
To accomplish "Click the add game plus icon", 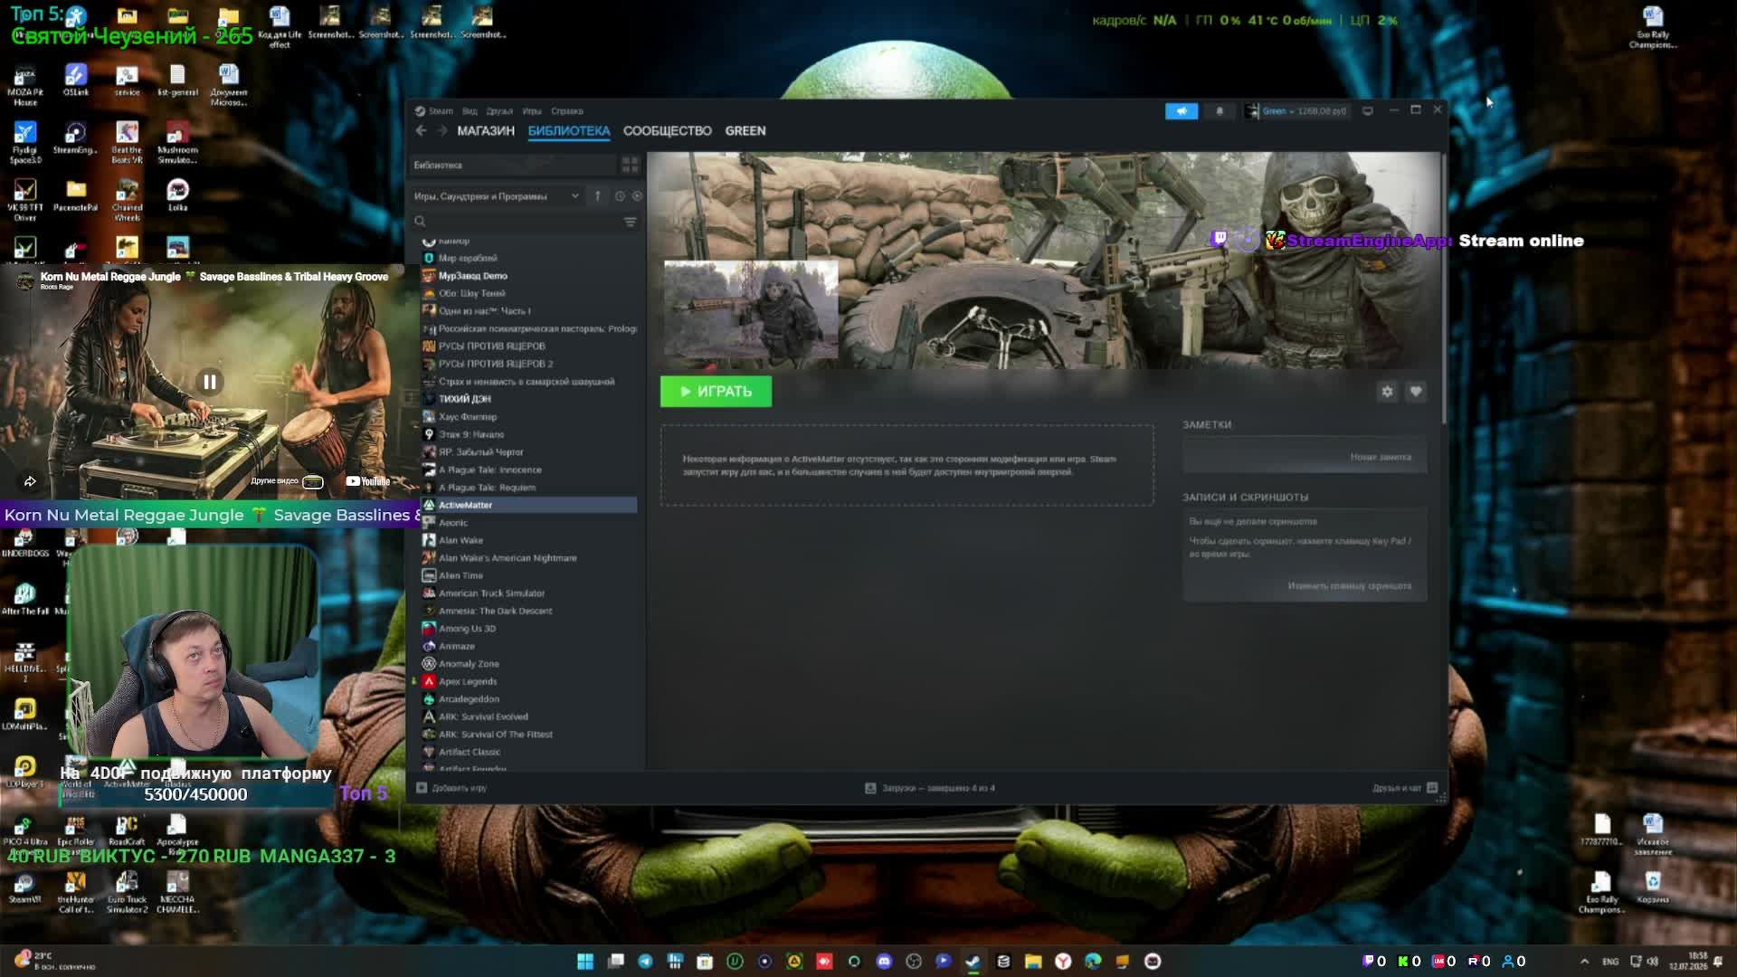I will pos(422,788).
